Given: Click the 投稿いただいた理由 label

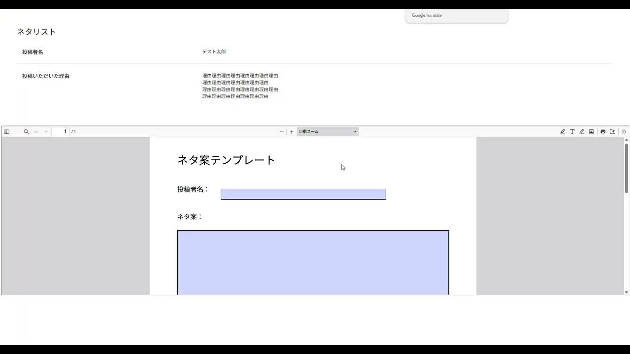Looking at the screenshot, I should pos(46,76).
